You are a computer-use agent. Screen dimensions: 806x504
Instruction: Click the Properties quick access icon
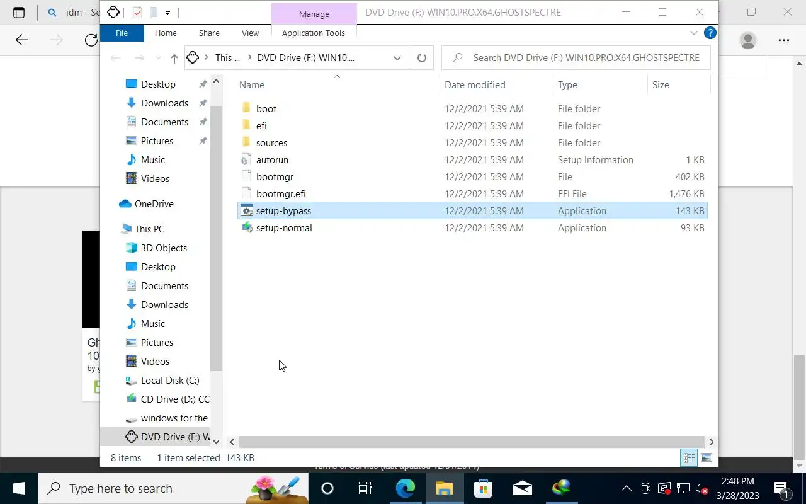137,12
